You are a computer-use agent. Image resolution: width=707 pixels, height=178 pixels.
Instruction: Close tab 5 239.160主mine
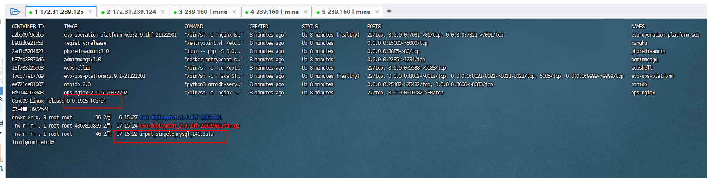coord(377,12)
